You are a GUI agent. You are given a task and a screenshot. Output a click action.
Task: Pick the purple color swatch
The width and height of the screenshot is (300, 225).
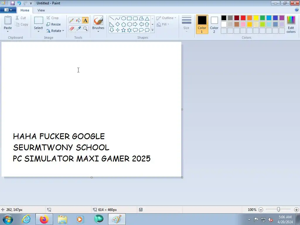pyautogui.click(x=282, y=18)
